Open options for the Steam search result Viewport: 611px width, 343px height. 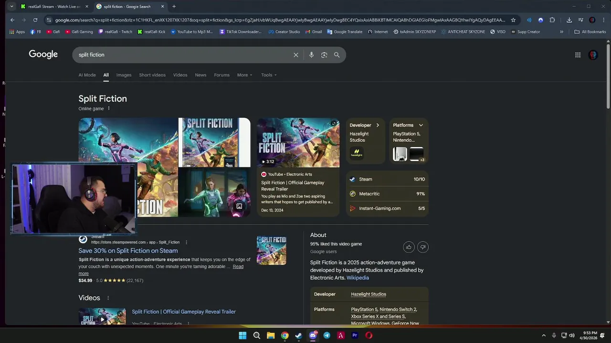tap(186, 242)
